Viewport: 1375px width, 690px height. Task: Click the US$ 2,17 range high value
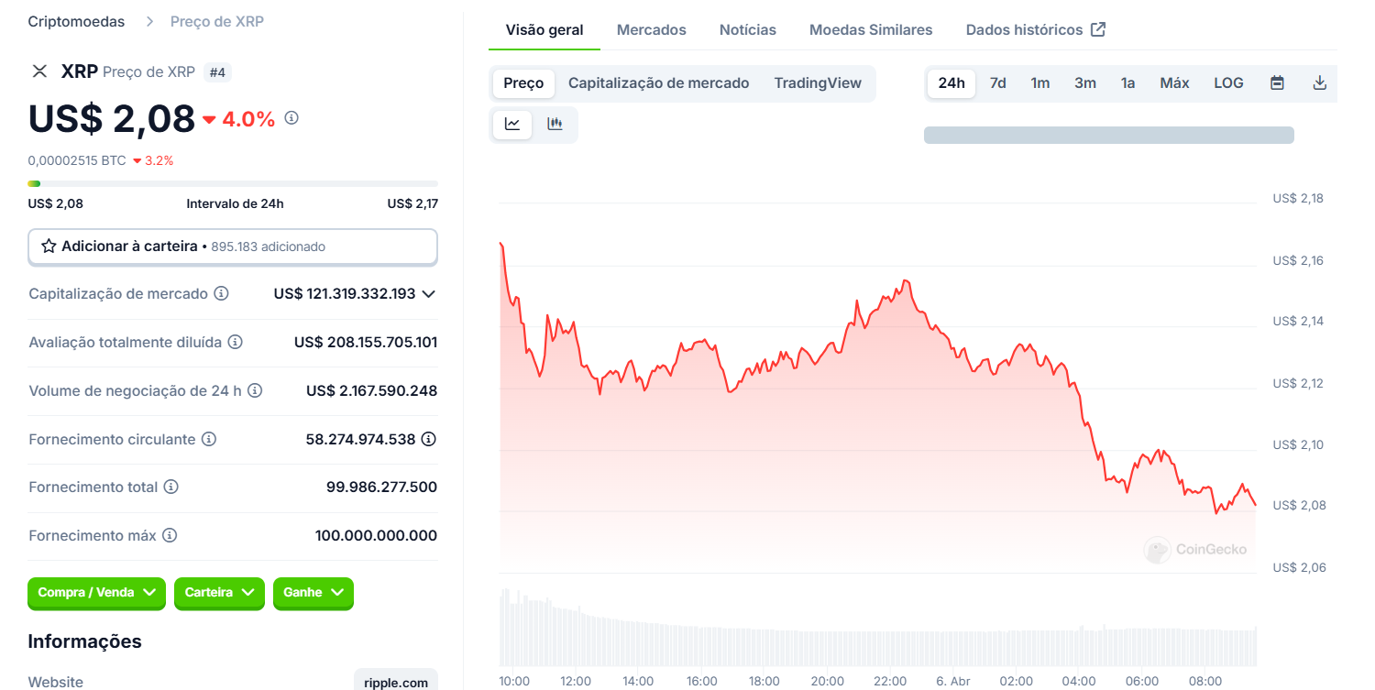pyautogui.click(x=412, y=203)
